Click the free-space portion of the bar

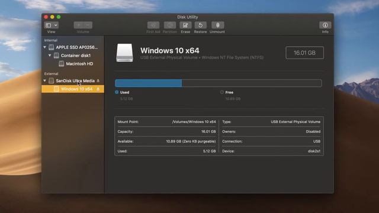tap(252, 83)
